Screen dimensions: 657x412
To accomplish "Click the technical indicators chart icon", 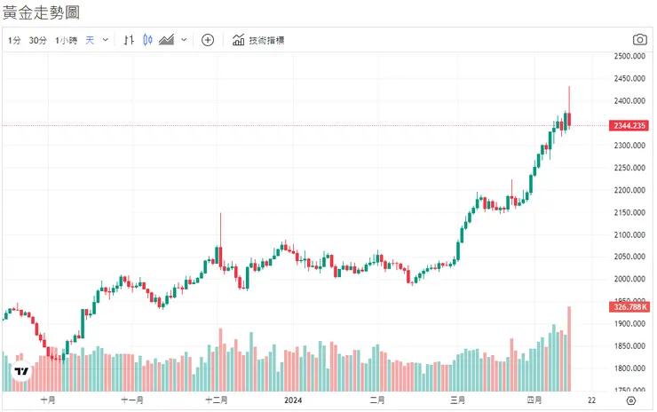I will click(x=238, y=40).
